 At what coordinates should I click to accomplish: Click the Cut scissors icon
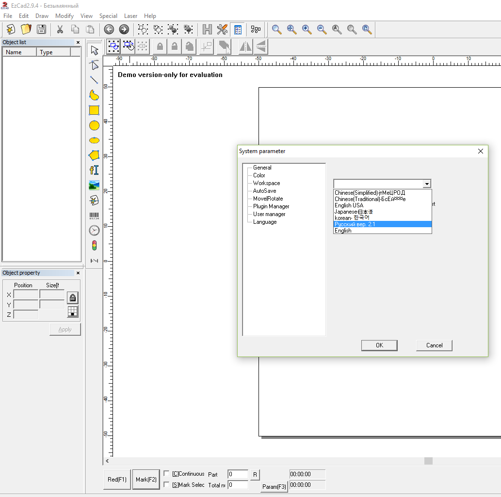coord(60,30)
